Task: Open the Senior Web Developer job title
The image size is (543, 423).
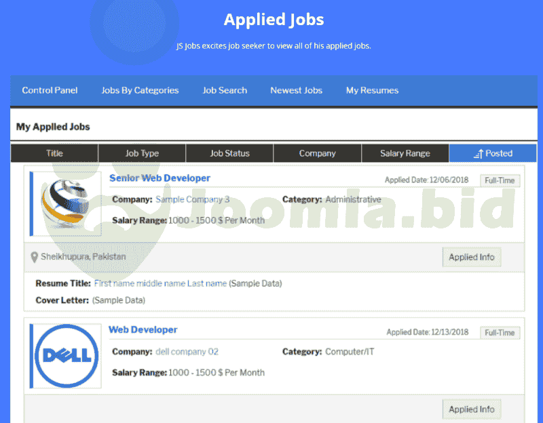Action: (x=160, y=178)
